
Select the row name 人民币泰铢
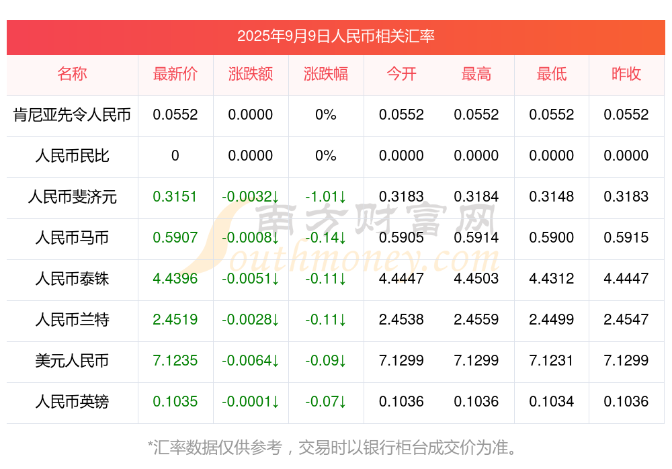[72, 279]
